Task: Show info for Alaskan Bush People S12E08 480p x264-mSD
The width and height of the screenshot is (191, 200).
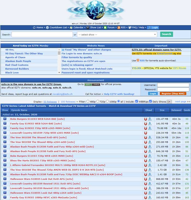Action: coord(5,146)
